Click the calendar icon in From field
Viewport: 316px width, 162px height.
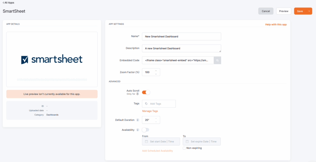pyautogui.click(x=147, y=141)
